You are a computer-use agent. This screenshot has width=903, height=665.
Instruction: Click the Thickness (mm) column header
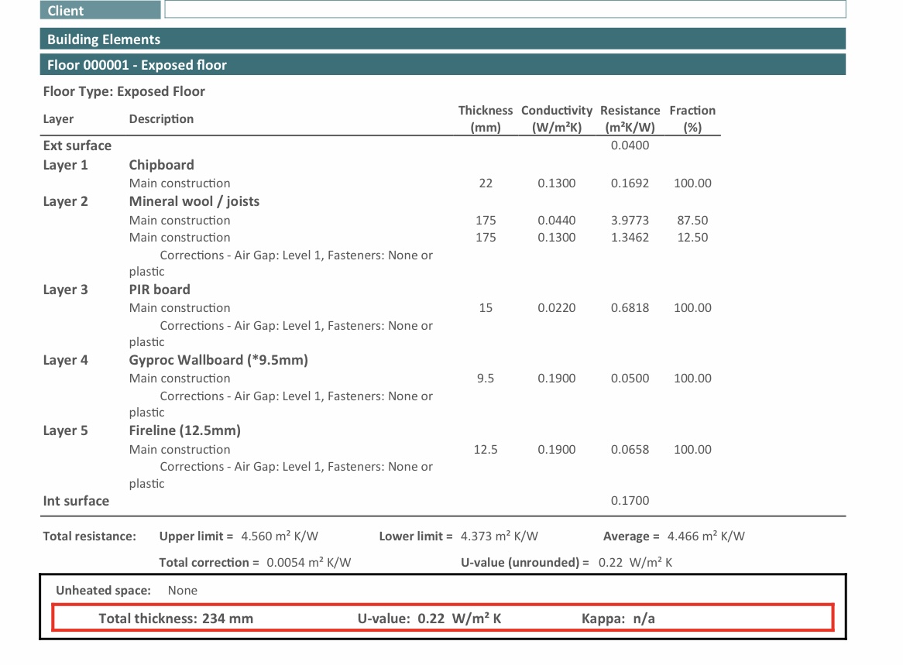486,119
